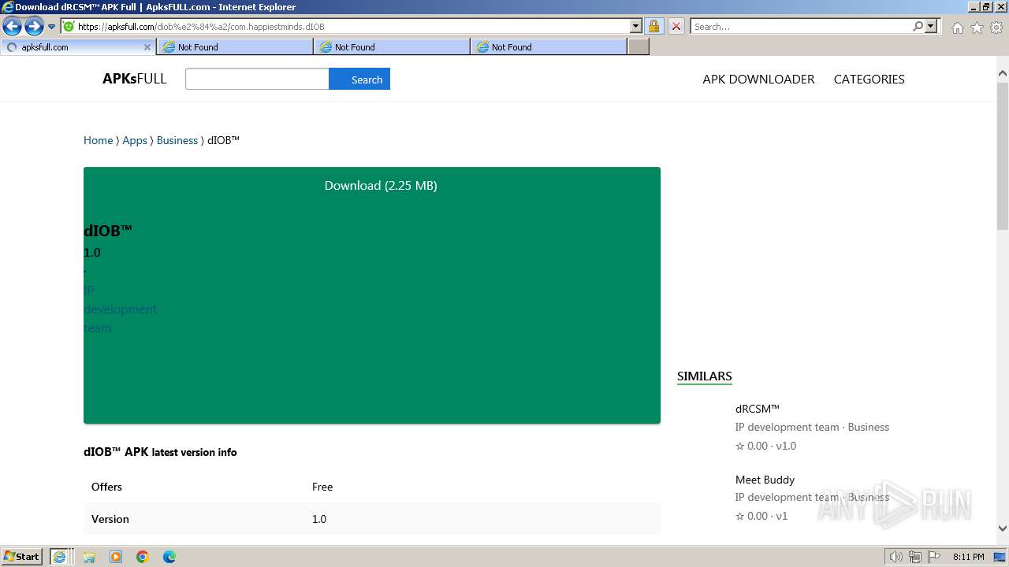Click the Action Center flag icon
This screenshot has height=567, width=1009.
pos(934,557)
